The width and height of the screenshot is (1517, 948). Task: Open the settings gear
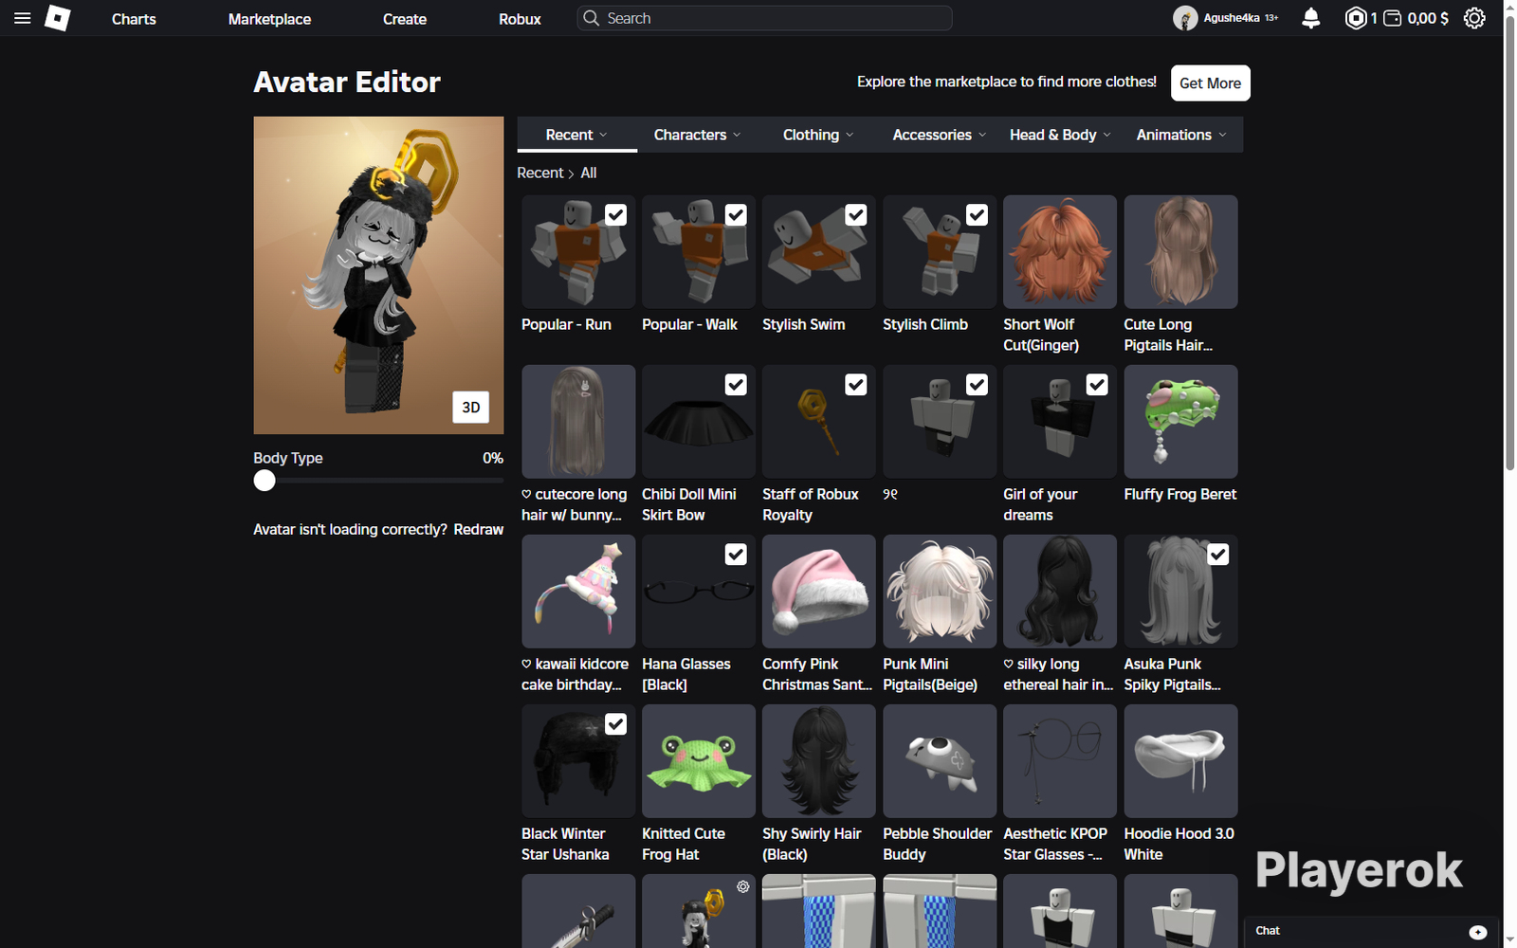click(x=1474, y=18)
